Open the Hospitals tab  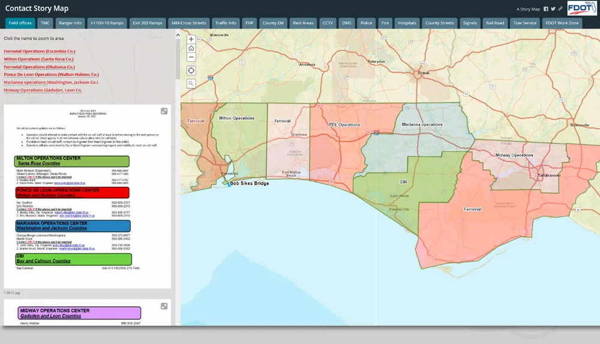pos(407,23)
